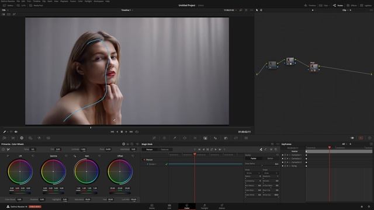Open the Color Warper palette icon
374x210 pixels.
coord(164,138)
